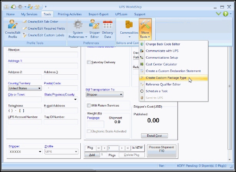
Task: Open Cost Center Calculator
Action: coord(173,64)
